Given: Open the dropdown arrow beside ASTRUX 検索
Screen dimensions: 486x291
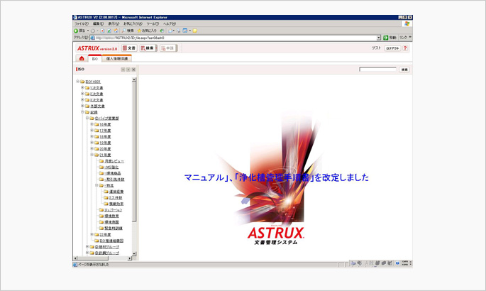Looking at the screenshot, I should click(x=156, y=48).
